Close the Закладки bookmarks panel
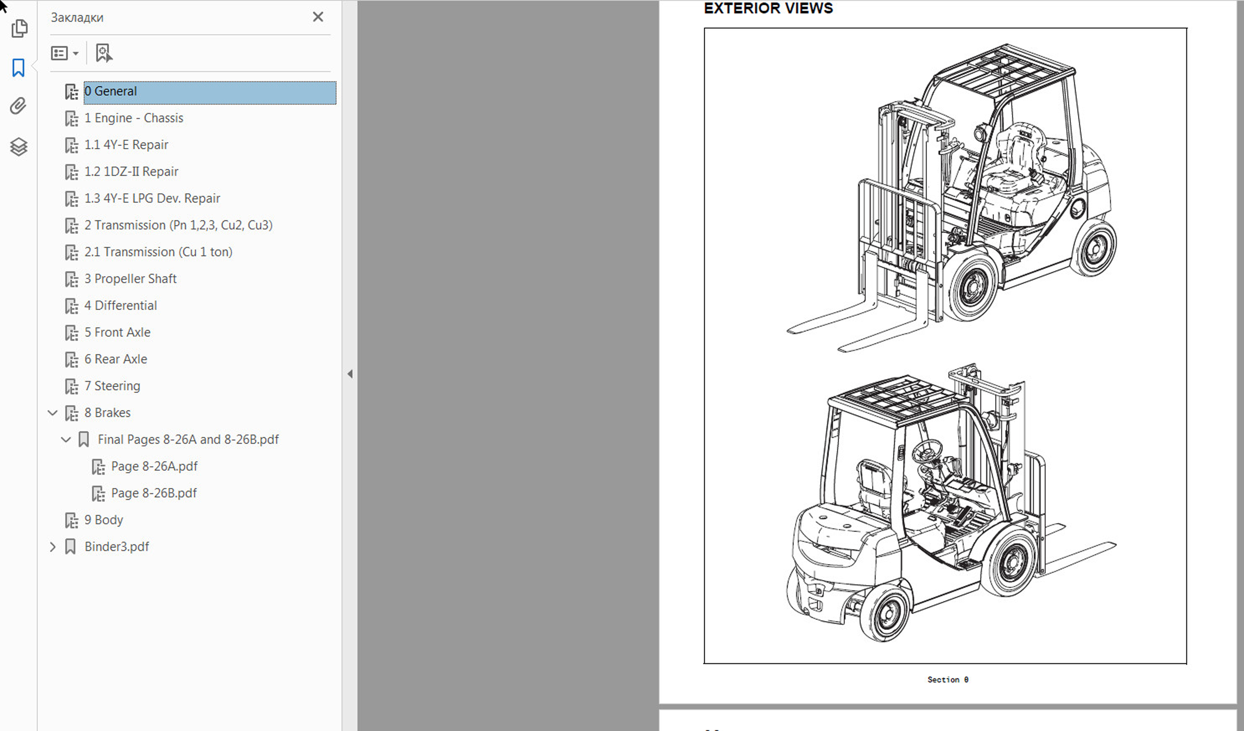This screenshot has width=1244, height=731. point(318,17)
